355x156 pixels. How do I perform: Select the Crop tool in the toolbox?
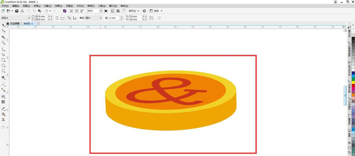click(3, 37)
